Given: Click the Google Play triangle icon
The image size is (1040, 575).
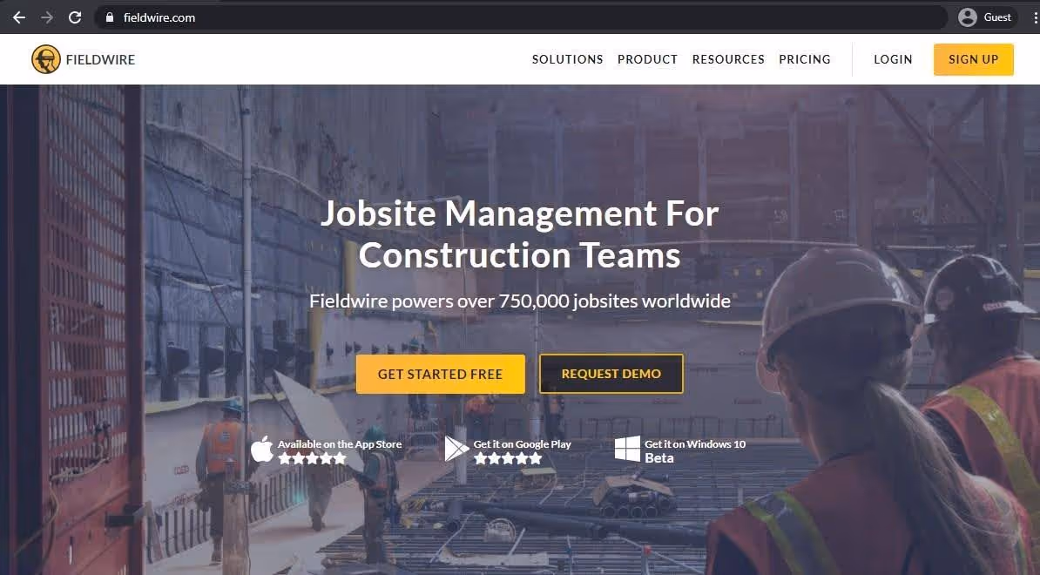Looking at the screenshot, I should [x=456, y=449].
